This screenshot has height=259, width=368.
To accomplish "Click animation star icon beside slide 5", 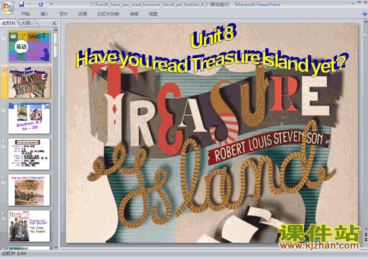I will pyautogui.click(x=3, y=183).
